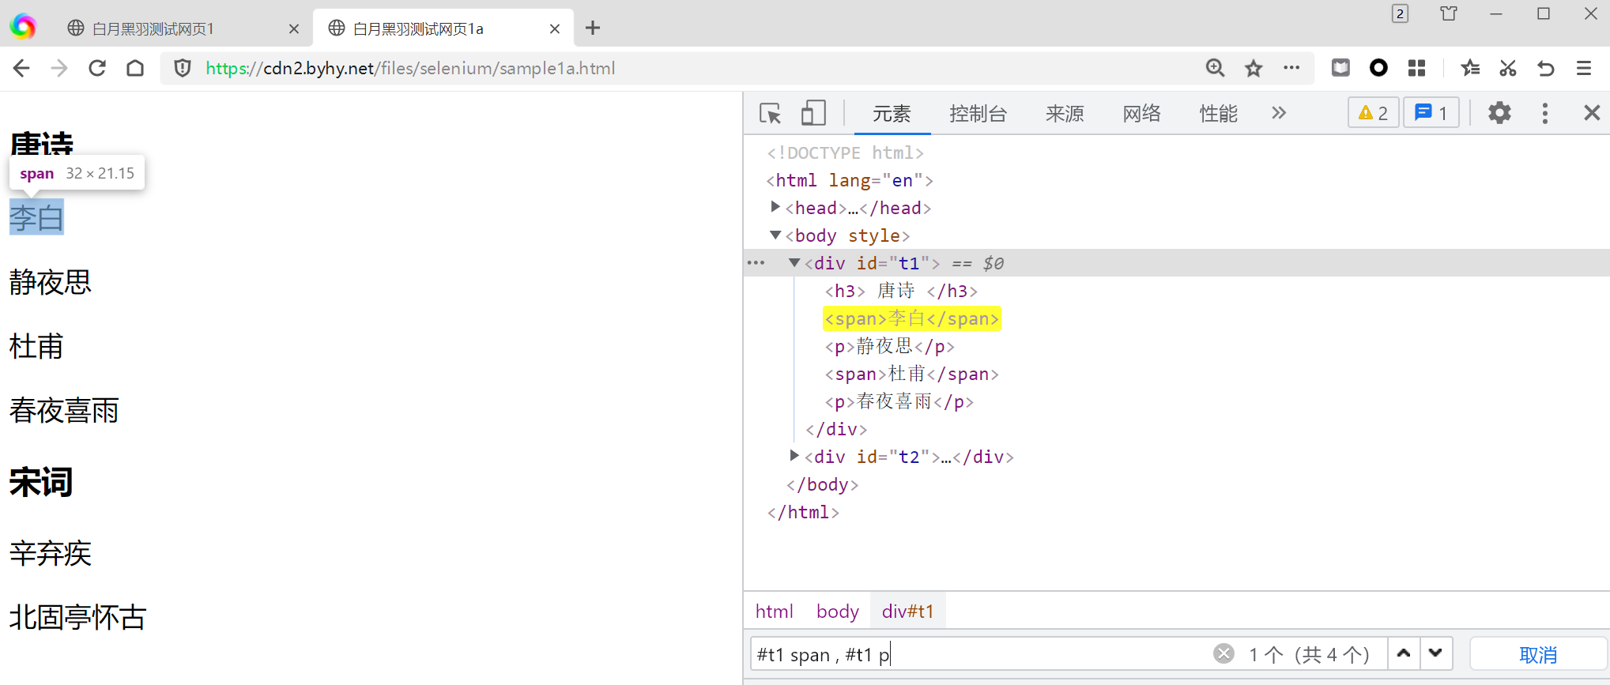Viewport: 1610px width, 685px height.
Task: Open the browser logo menu
Action: pyautogui.click(x=23, y=26)
